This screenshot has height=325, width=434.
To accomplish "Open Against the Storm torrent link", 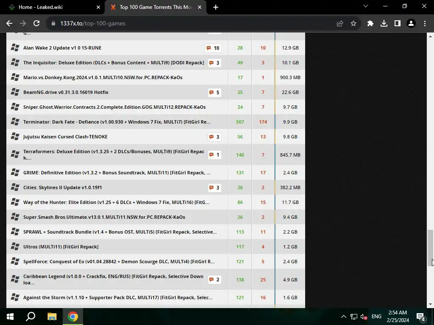I will pos(118,297).
